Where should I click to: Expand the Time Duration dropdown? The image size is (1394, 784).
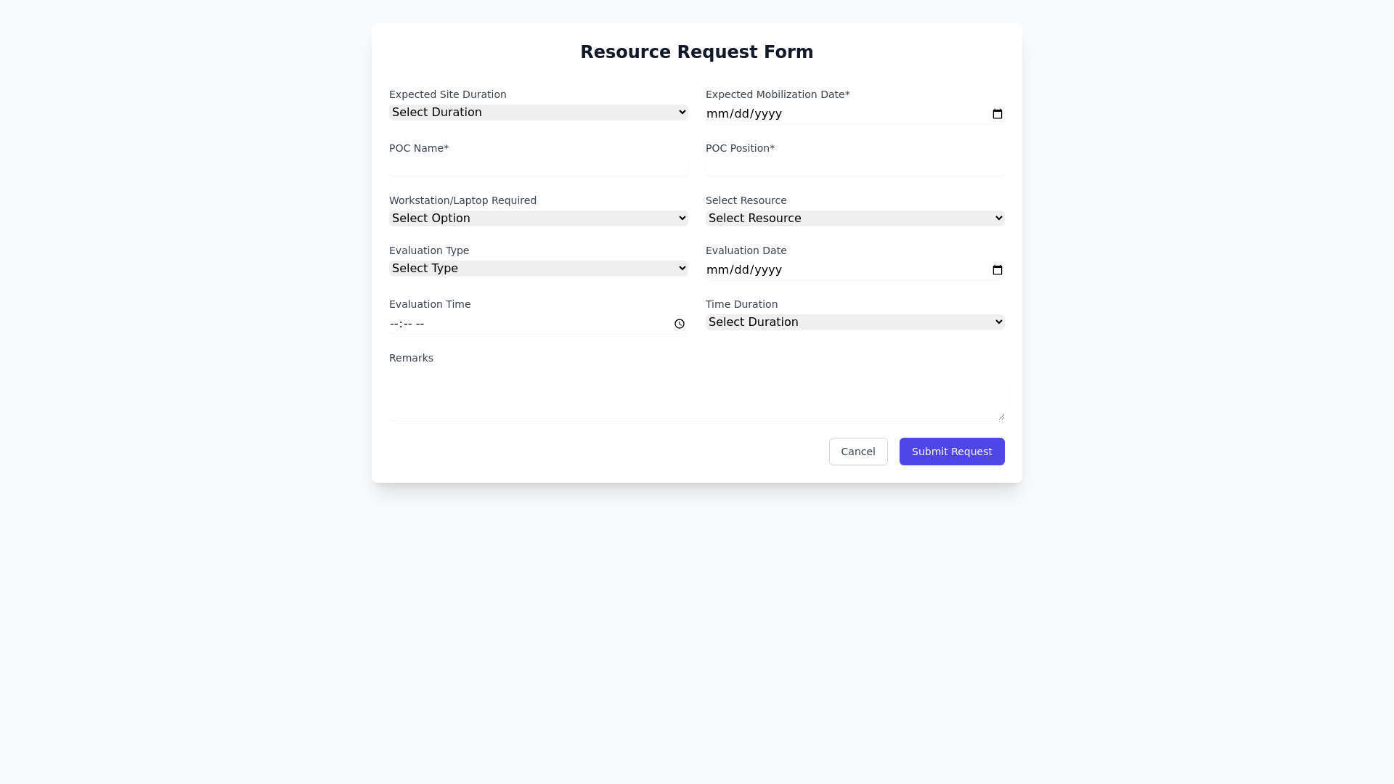(x=854, y=322)
